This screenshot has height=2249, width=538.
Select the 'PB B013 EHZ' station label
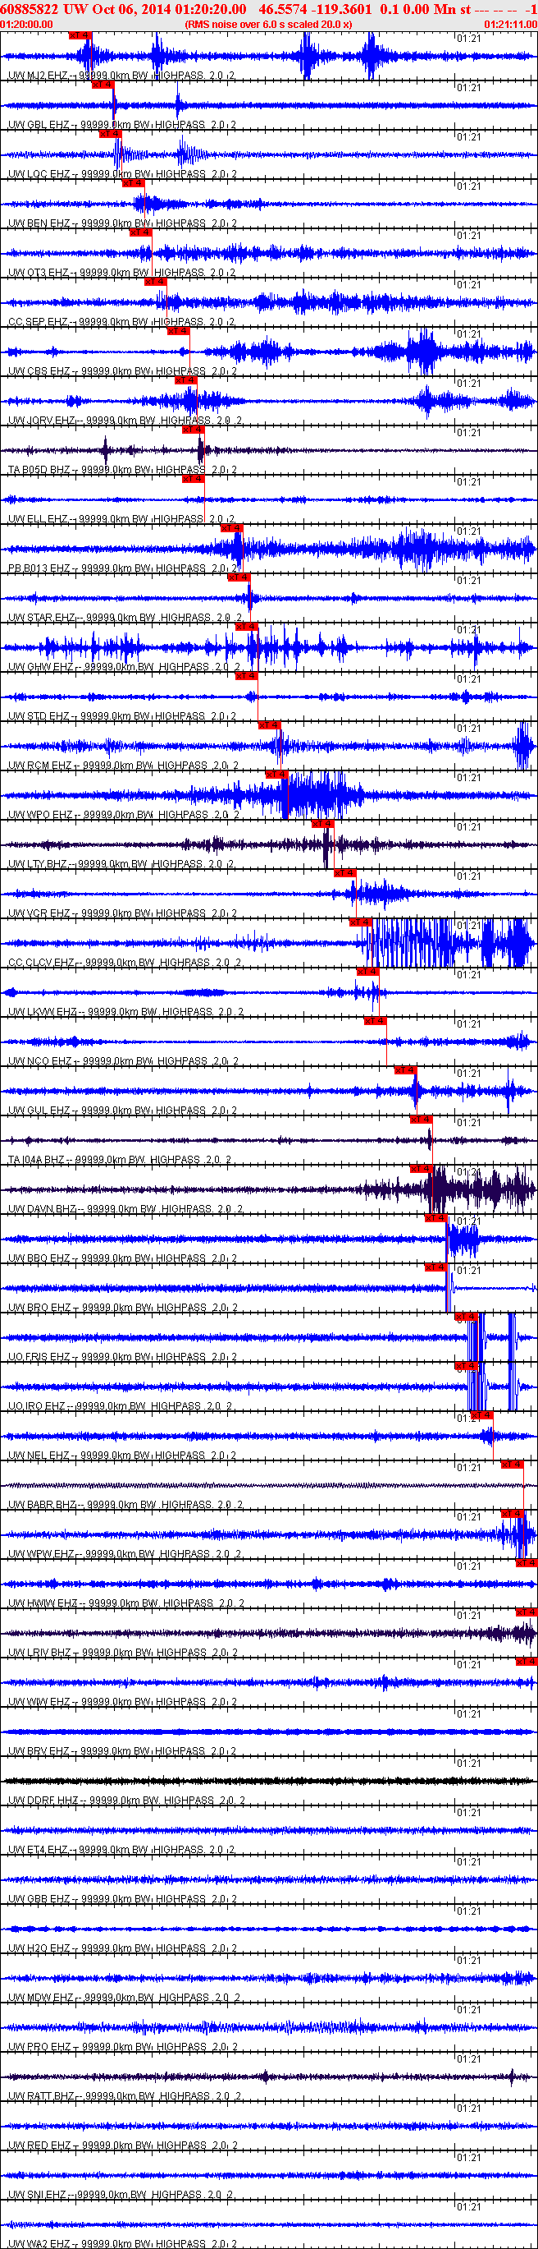pos(39,569)
